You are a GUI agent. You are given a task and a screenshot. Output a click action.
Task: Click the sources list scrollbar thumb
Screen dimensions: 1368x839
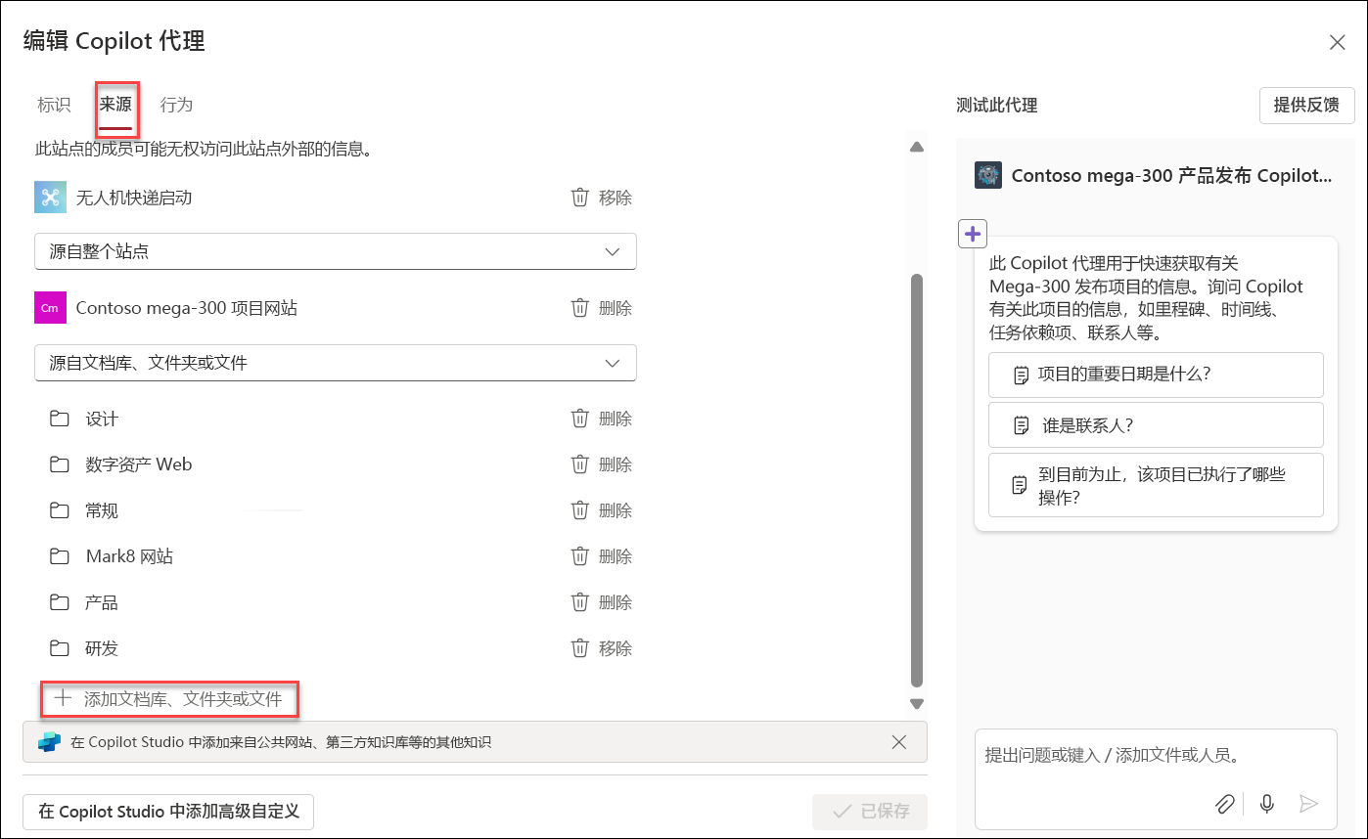[x=917, y=480]
